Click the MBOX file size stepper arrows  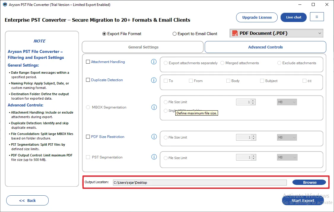click(x=253, y=102)
